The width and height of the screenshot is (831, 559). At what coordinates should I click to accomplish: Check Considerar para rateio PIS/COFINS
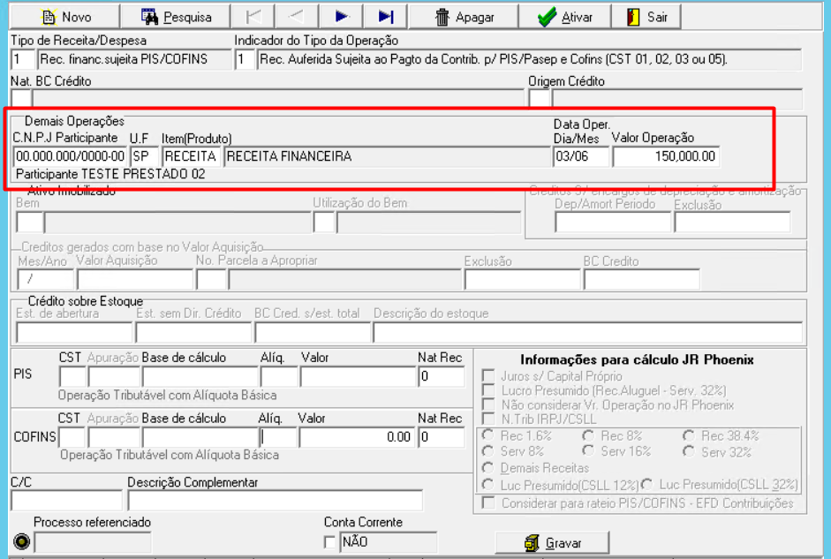[x=488, y=502]
